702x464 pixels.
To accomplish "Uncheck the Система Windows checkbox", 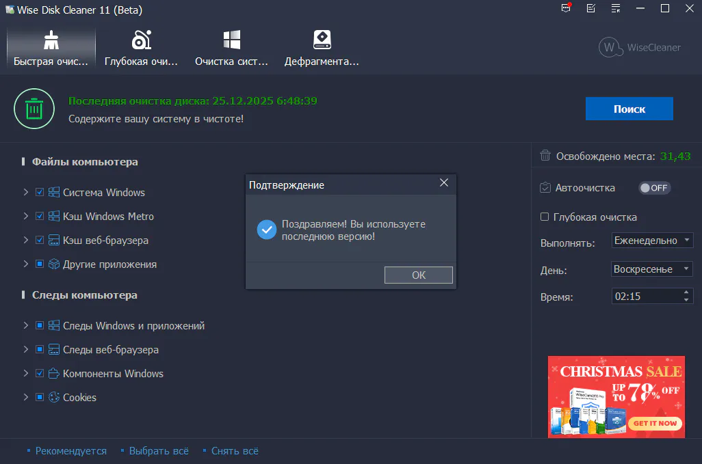I will pyautogui.click(x=40, y=193).
